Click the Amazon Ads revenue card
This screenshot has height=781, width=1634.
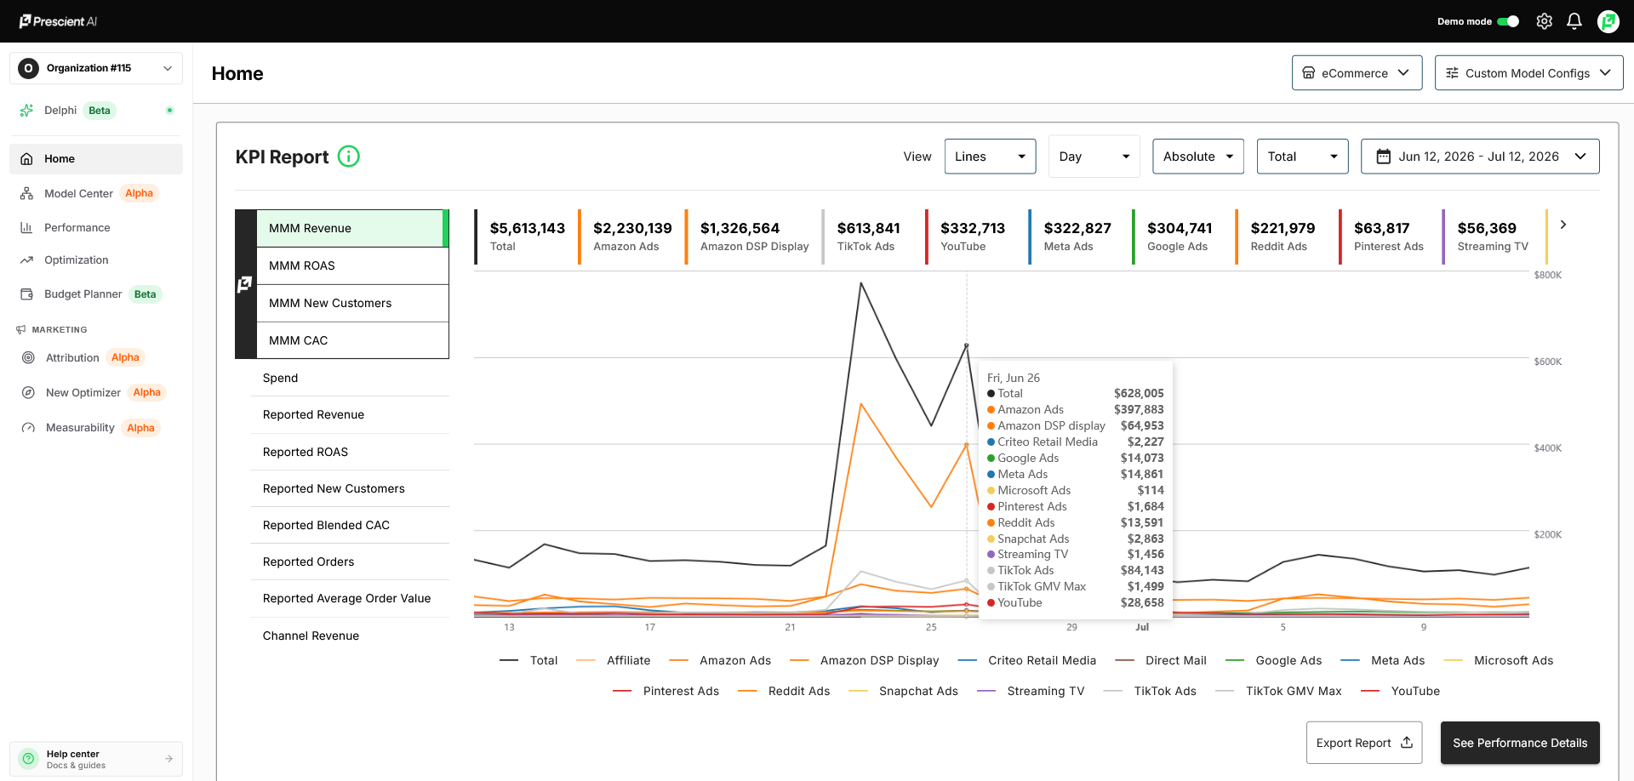pyautogui.click(x=631, y=237)
